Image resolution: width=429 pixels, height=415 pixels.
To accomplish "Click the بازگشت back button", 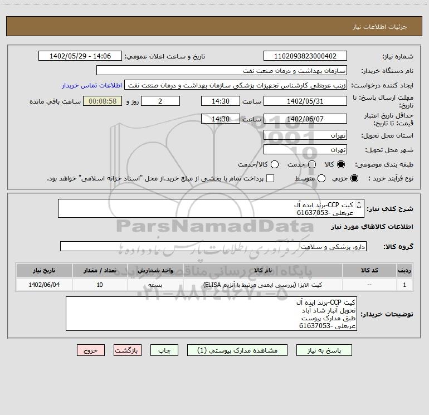I will [128, 350].
